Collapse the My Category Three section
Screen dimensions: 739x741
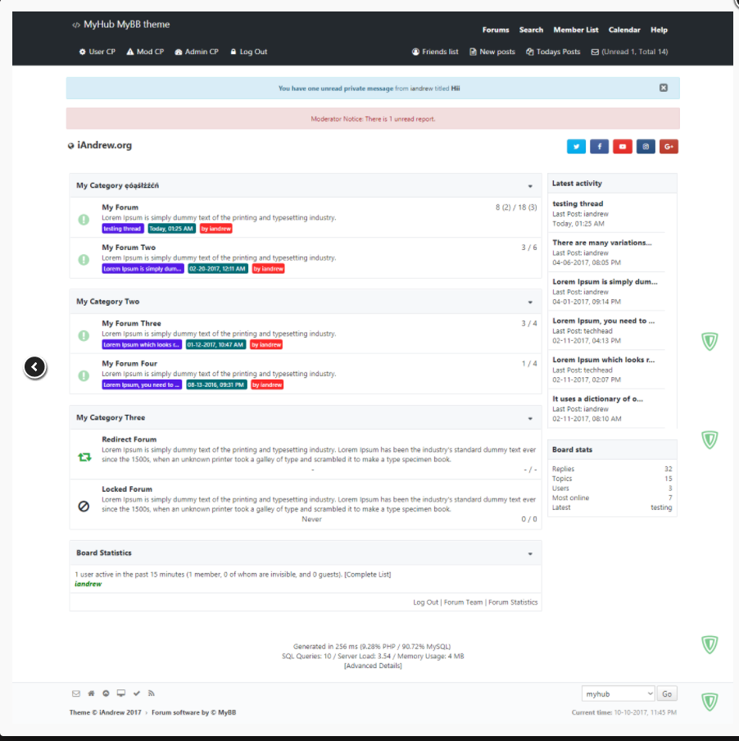(x=530, y=418)
